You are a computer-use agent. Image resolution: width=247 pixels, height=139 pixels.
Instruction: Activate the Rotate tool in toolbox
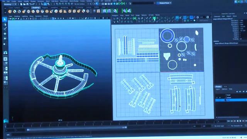[5, 39]
